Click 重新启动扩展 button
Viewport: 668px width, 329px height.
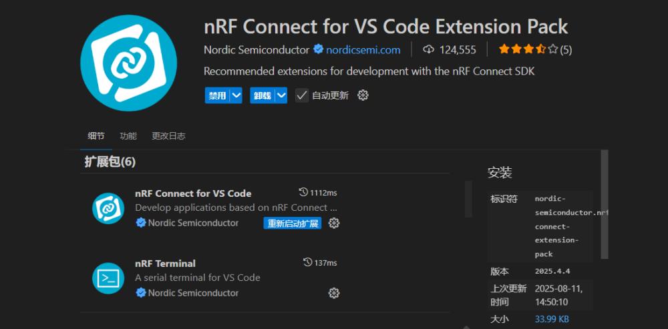[292, 224]
